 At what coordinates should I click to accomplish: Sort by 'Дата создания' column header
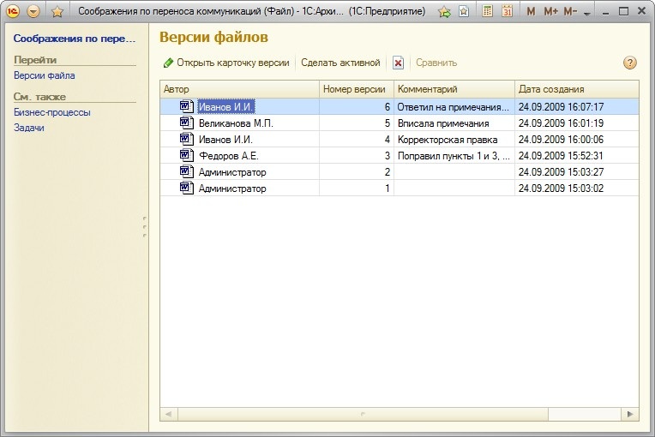point(551,89)
